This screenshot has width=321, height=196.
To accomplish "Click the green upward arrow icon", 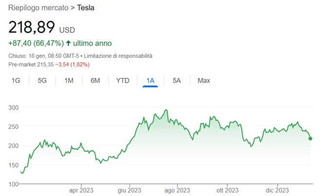I will [x=69, y=43].
